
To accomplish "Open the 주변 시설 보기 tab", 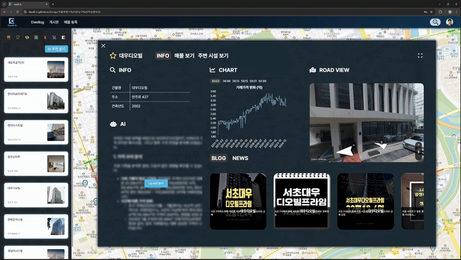I will 213,56.
